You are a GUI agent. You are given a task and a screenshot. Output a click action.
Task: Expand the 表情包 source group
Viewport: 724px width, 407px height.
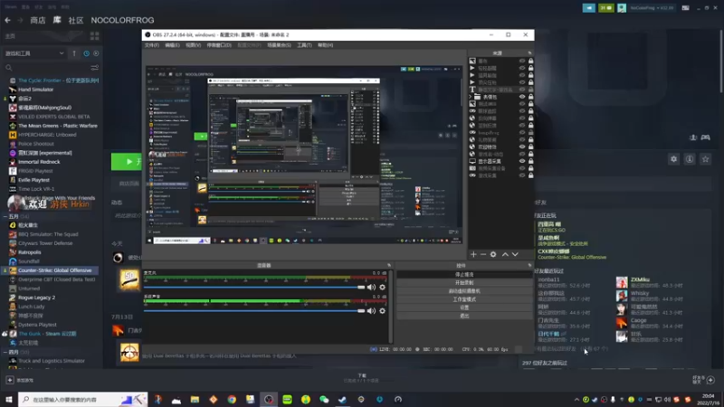coord(471,97)
